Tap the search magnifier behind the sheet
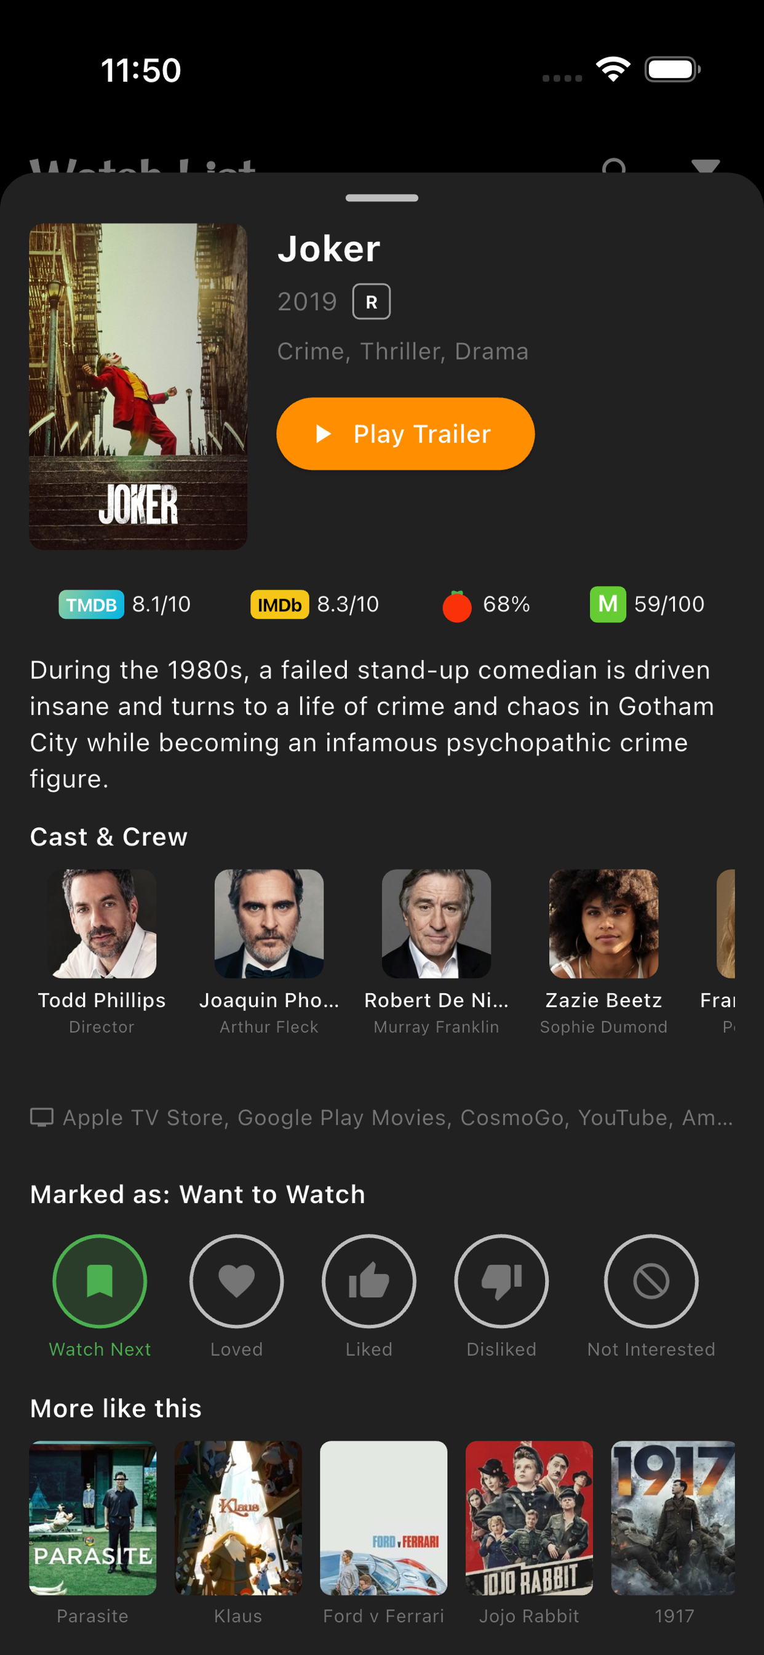The width and height of the screenshot is (764, 1655). point(615,166)
